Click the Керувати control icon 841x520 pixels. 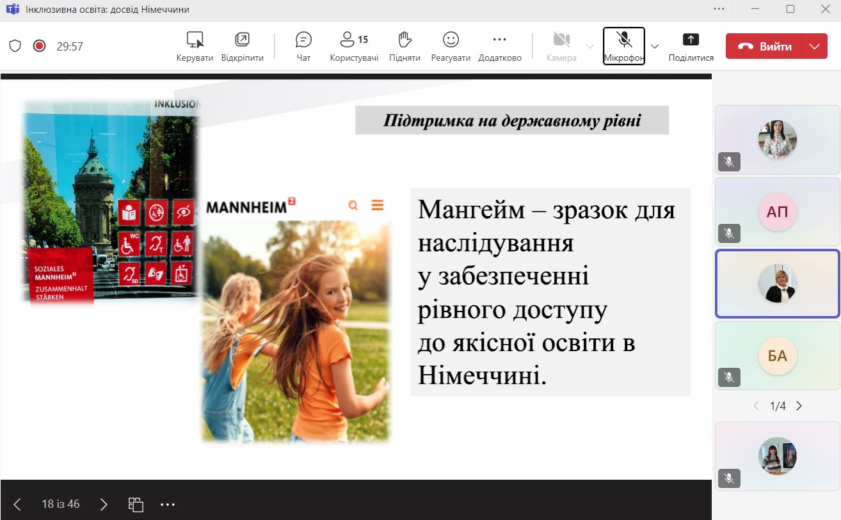pyautogui.click(x=195, y=46)
